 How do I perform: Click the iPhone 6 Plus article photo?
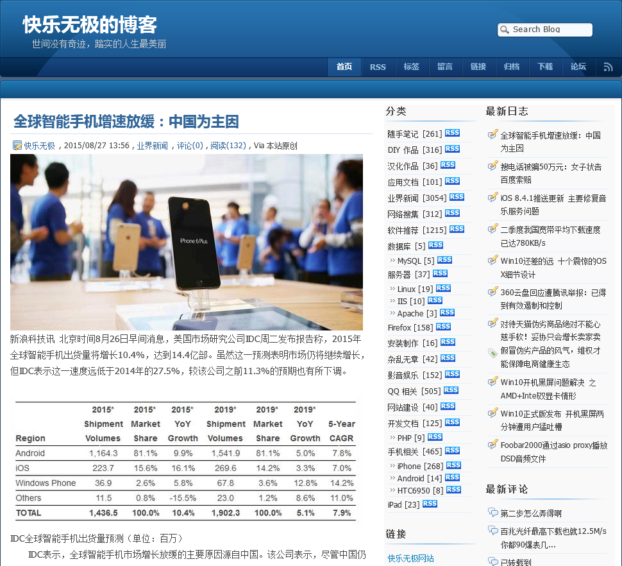pyautogui.click(x=187, y=242)
